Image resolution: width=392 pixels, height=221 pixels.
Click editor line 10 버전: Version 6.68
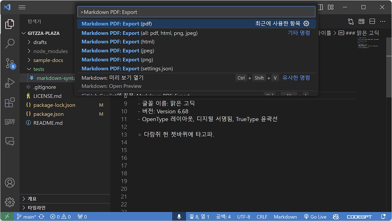click(x=165, y=111)
